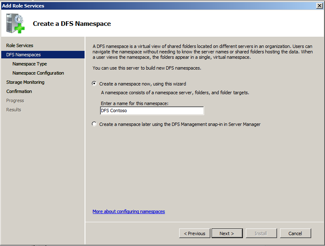The image size is (325, 246).
Task: Click 'You can use this server' sentence
Action: 147,68
